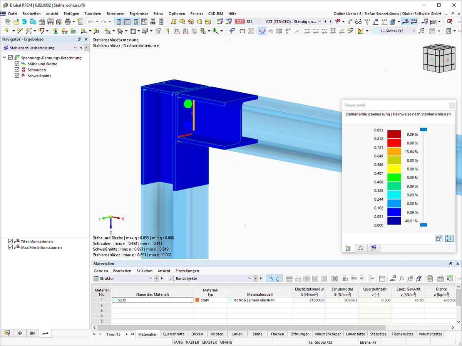Viewport: 462px width, 346px height.
Task: Click the green color swatch in legend
Action: pos(394,178)
